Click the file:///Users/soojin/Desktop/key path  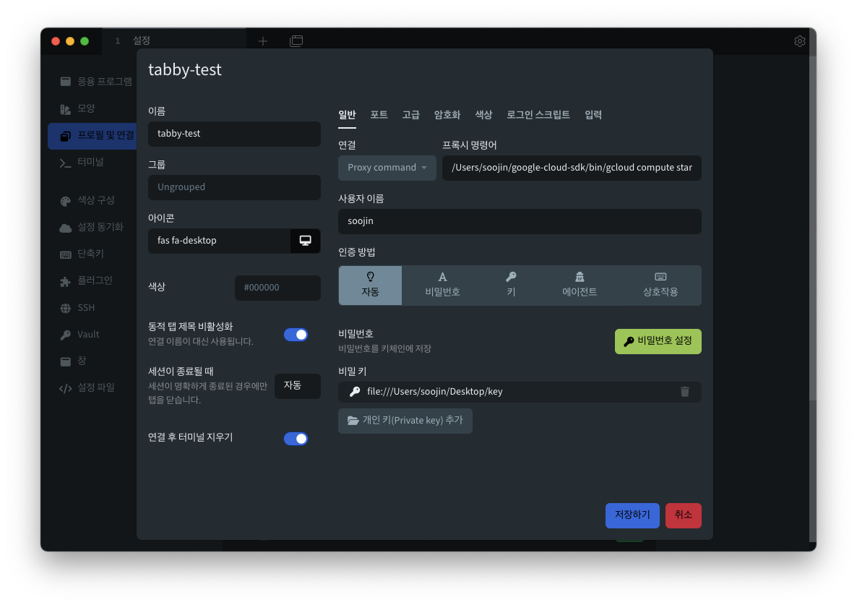click(434, 391)
